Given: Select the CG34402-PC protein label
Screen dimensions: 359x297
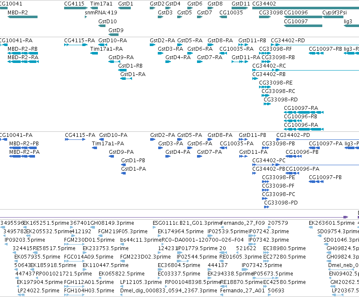Looking at the screenshot, I should click(269, 161).
